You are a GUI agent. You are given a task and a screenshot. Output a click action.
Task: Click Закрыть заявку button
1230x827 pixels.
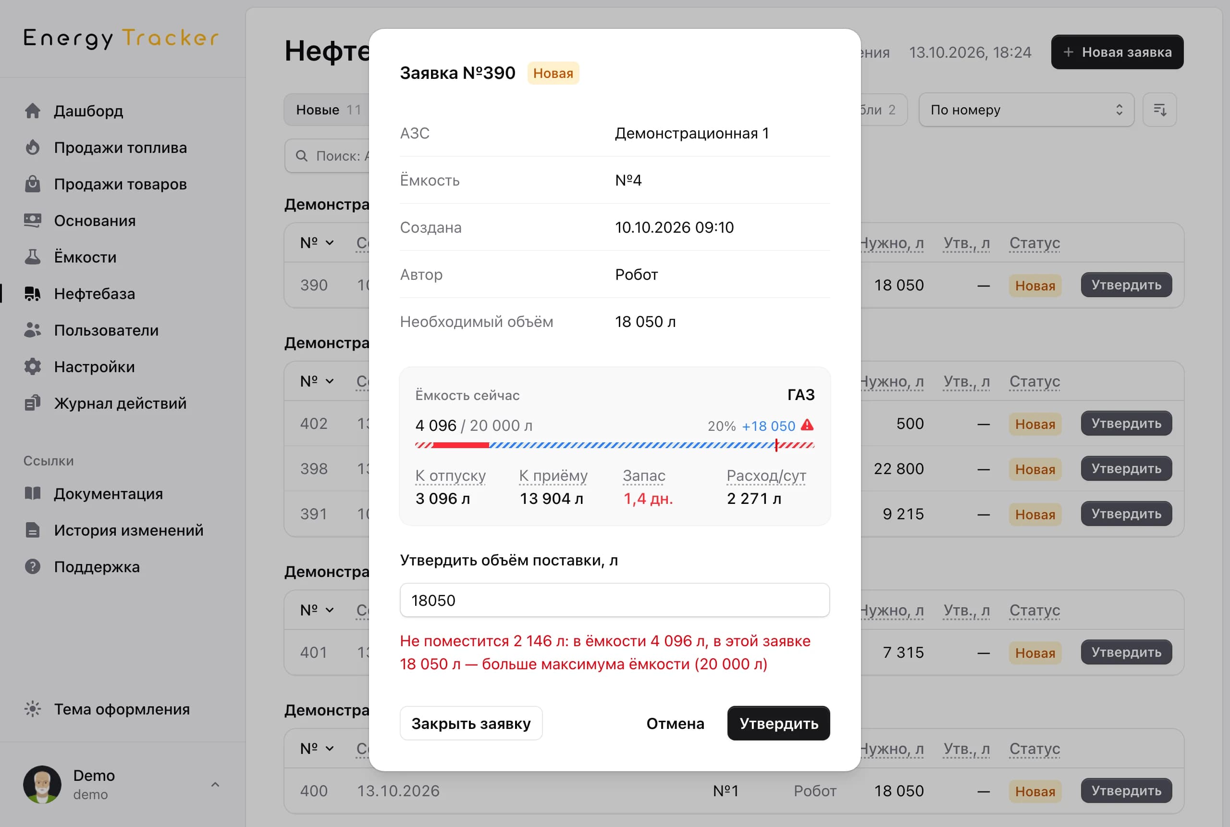pos(470,723)
